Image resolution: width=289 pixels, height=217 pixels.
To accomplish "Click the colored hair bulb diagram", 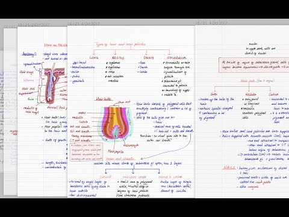I will tap(116, 124).
